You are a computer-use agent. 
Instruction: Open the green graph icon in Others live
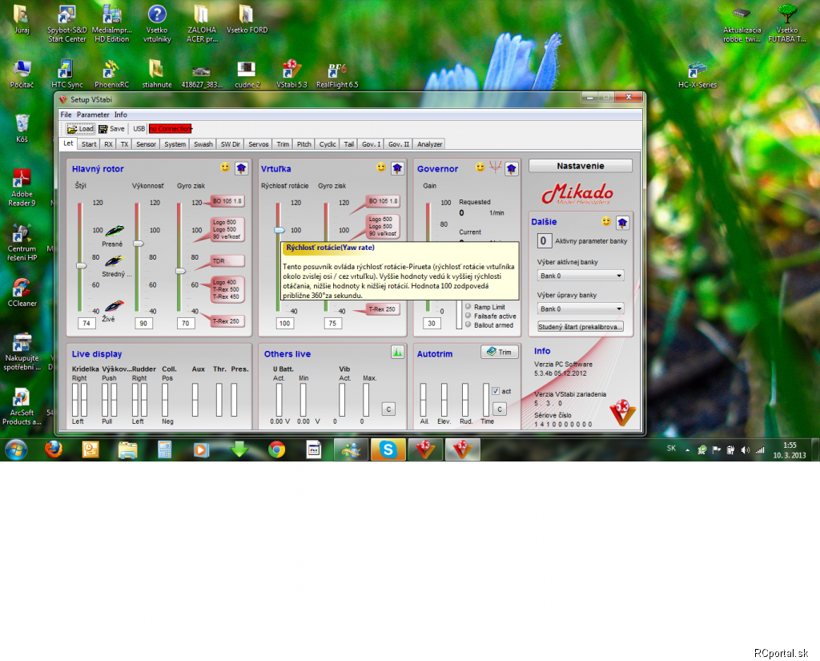tap(397, 353)
